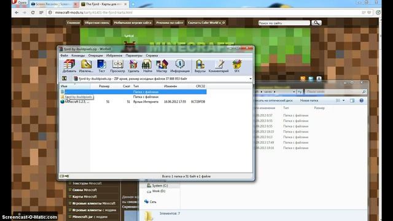Launch the Мастер (Wizard) tool
Viewport: 393px width, 221px height.
pyautogui.click(x=161, y=66)
